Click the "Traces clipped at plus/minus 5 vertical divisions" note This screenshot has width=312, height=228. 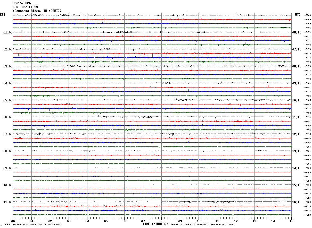click(x=202, y=225)
